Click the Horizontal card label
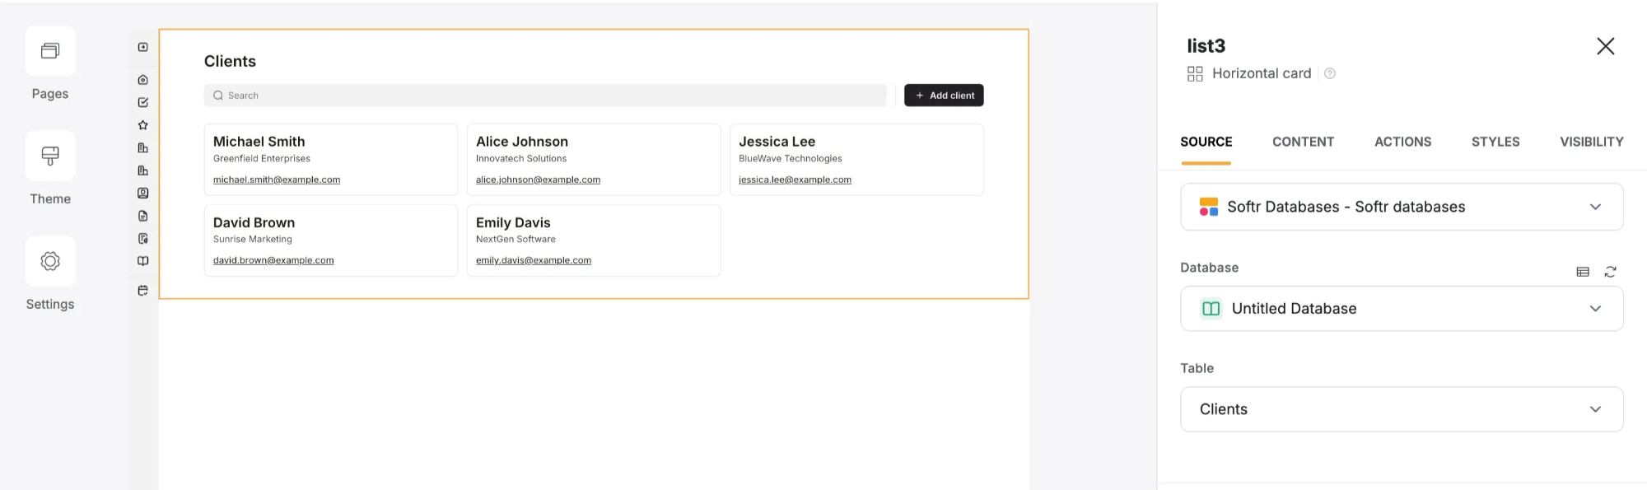 [x=1262, y=73]
